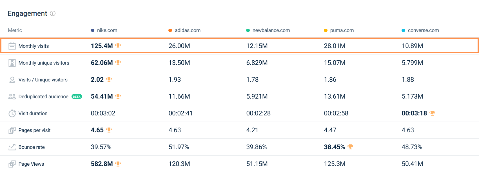Select the puma.com column header
Image resolution: width=479 pixels, height=180 pixels.
click(342, 30)
